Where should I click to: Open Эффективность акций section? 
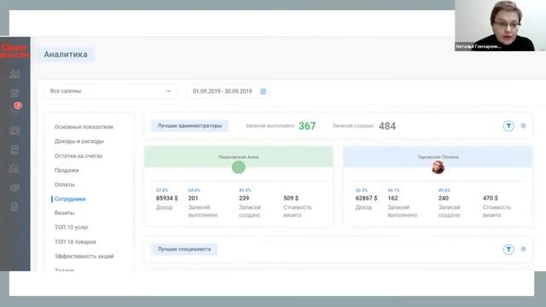point(84,256)
